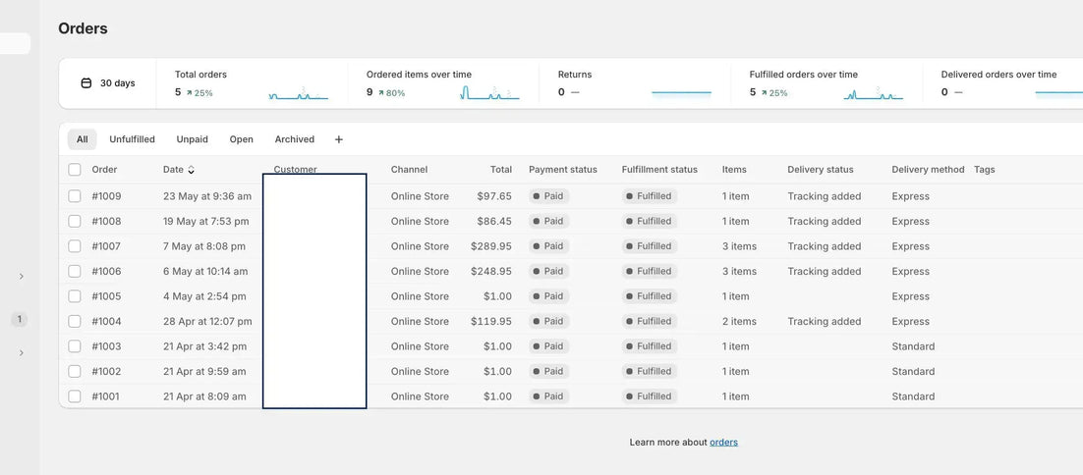Click the date 6 May at 10:14 am
The width and height of the screenshot is (1083, 475).
(x=205, y=272)
